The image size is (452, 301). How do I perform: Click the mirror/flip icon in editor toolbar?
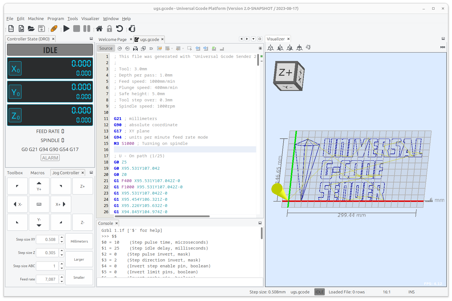(135, 49)
